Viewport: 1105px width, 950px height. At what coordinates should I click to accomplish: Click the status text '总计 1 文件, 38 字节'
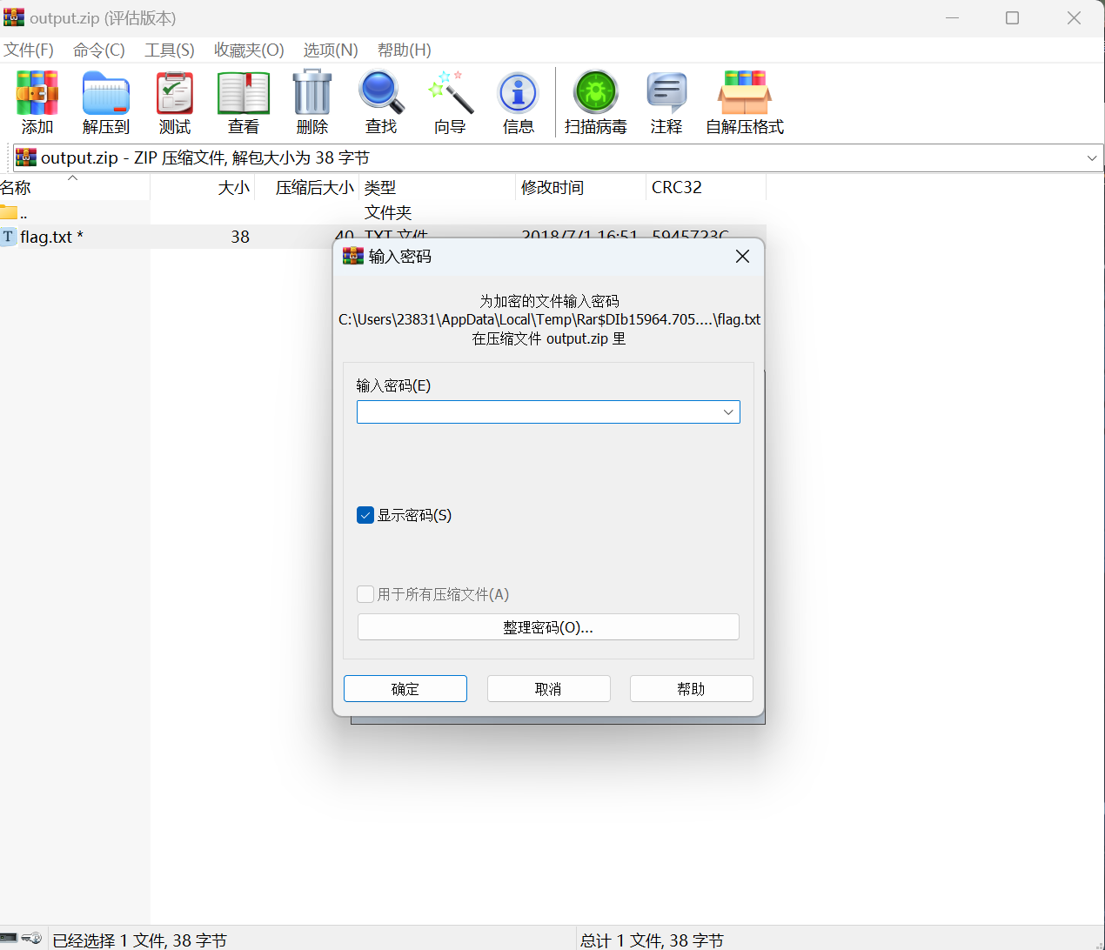pyautogui.click(x=652, y=940)
